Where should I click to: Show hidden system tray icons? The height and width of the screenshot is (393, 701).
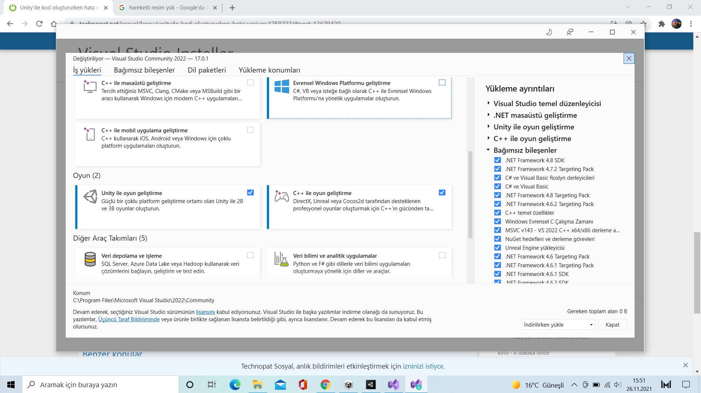(574, 385)
